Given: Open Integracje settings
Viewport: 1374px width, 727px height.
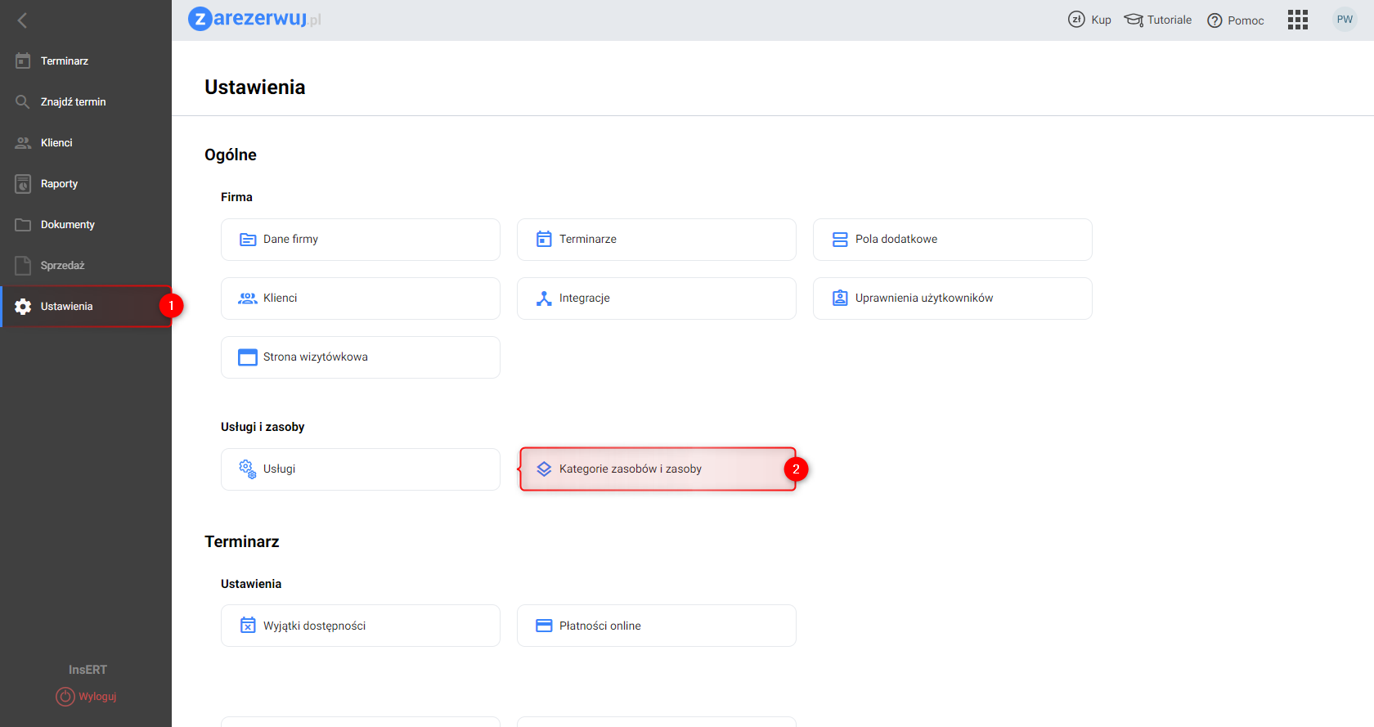Looking at the screenshot, I should 656,298.
